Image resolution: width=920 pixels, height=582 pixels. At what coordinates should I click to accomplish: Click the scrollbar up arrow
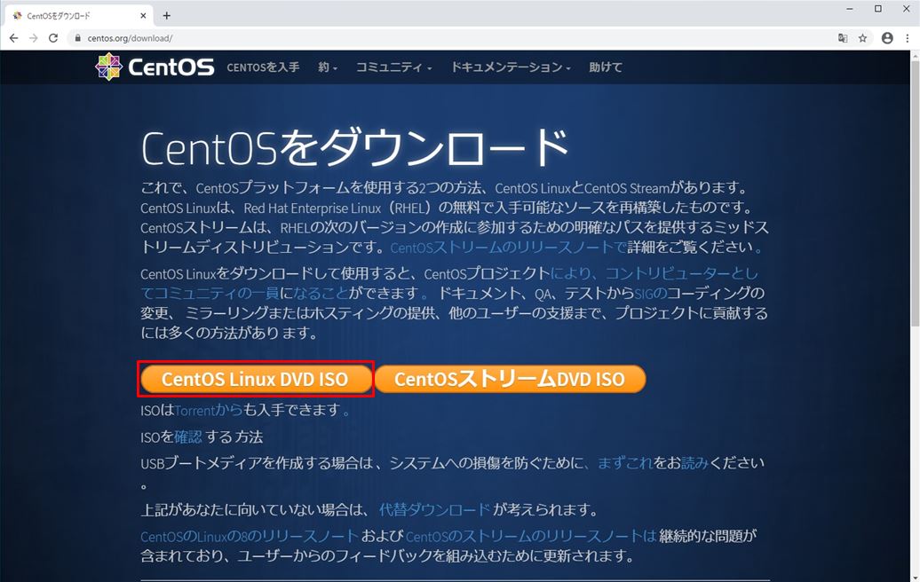pos(915,56)
